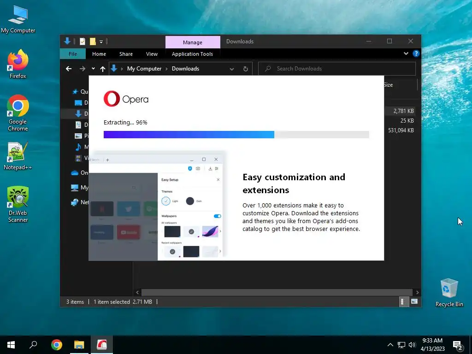Click the 'Easy customization and extensions' heading
This screenshot has height=354, width=472.
(294, 183)
